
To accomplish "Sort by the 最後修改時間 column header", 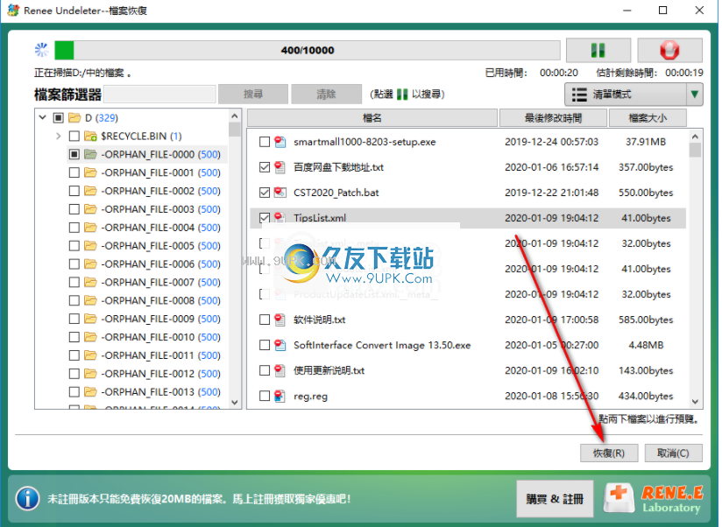I will [x=553, y=118].
